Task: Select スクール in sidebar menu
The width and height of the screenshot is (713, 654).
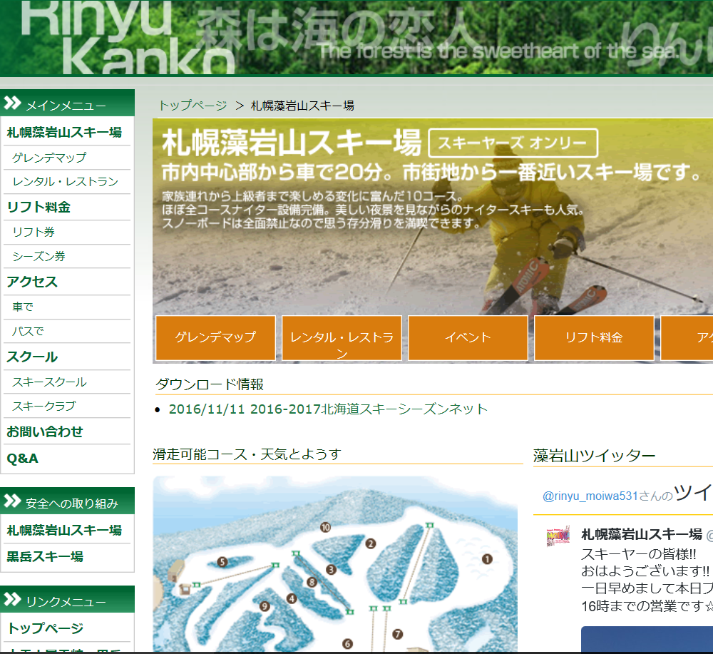Action: pos(32,357)
